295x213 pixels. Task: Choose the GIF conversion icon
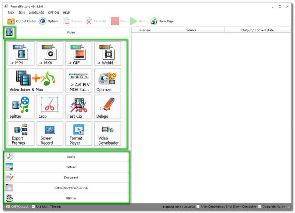pos(79,54)
